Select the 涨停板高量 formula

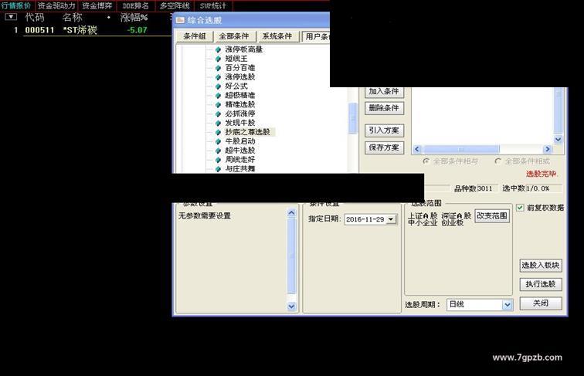(x=243, y=49)
